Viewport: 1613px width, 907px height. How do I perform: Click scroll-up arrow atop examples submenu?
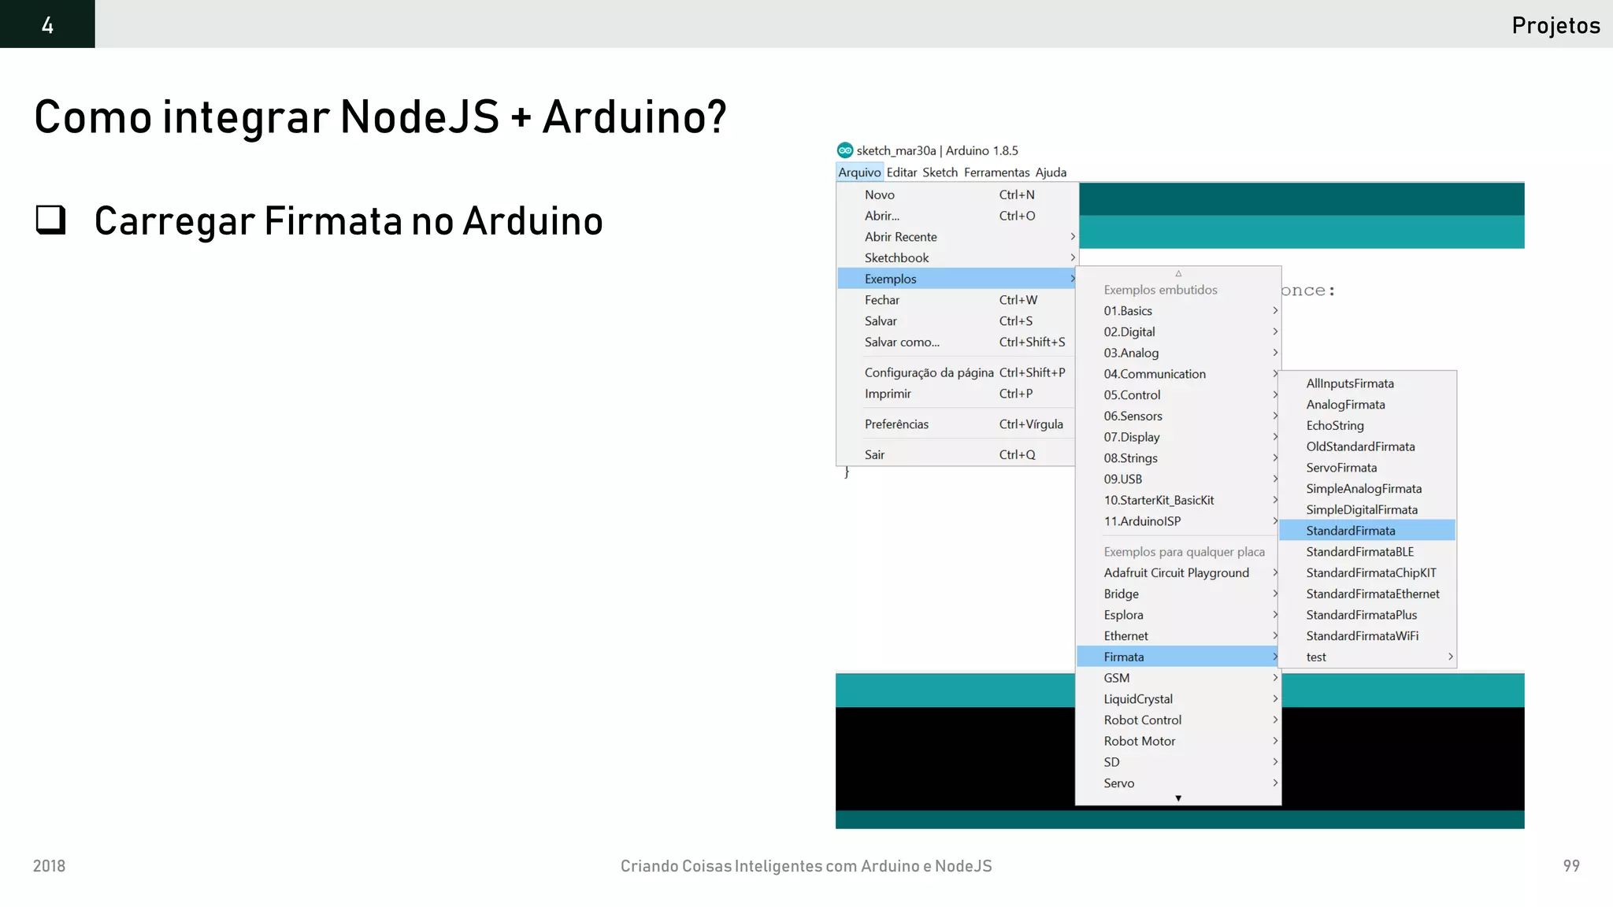(1178, 273)
